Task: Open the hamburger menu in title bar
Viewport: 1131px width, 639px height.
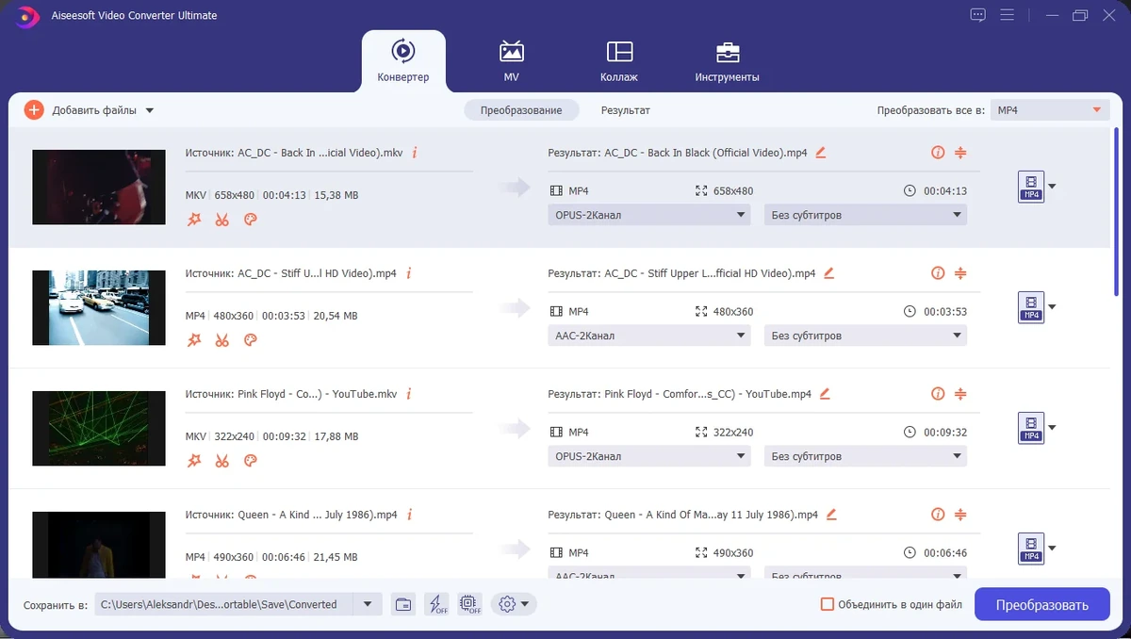Action: point(1007,15)
